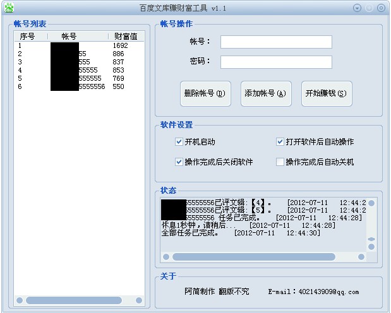Viewport: 391px width, 313px height.
Task: Sort by the 序号 column header
Action: point(31,37)
